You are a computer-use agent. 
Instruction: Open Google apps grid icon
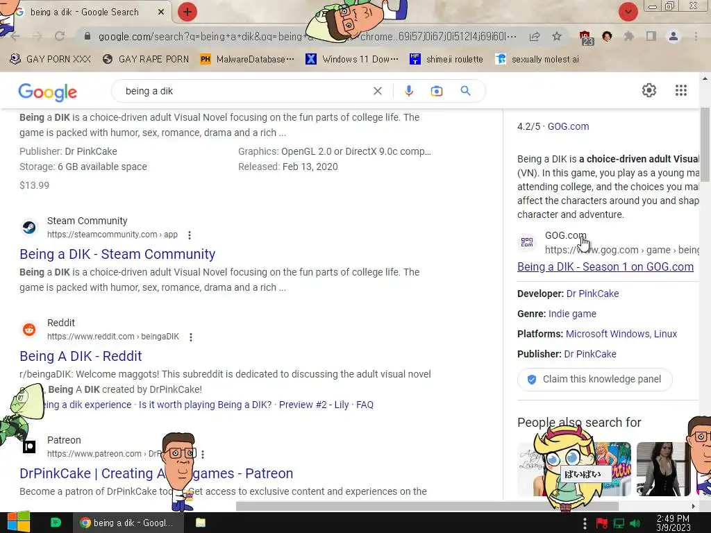[680, 90]
